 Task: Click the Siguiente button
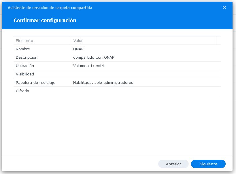(x=208, y=164)
